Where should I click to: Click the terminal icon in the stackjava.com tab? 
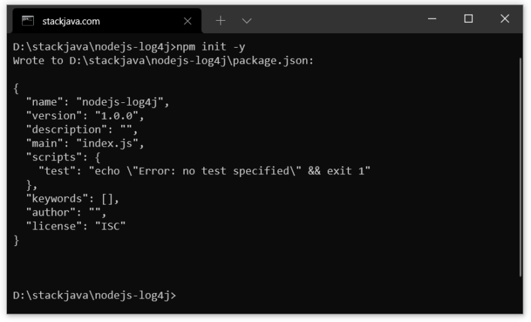pos(28,21)
